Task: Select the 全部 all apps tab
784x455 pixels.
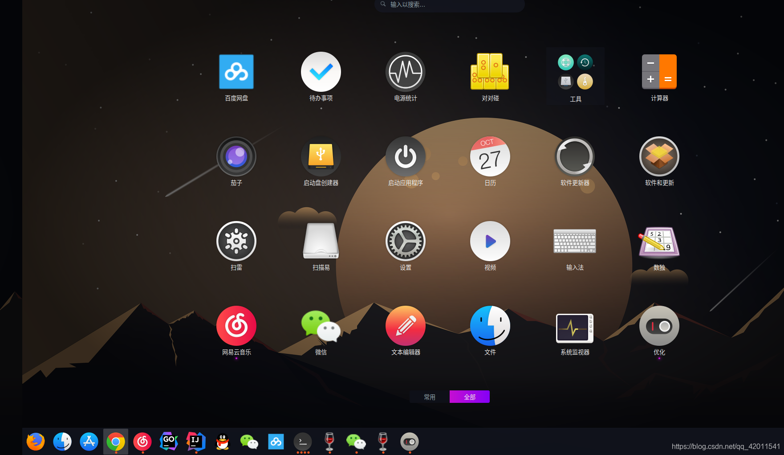Action: (470, 397)
